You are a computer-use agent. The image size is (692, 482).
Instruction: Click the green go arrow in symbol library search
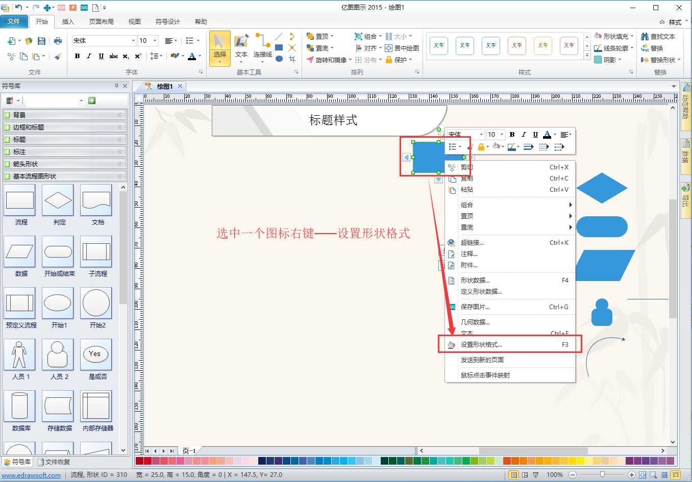point(92,100)
